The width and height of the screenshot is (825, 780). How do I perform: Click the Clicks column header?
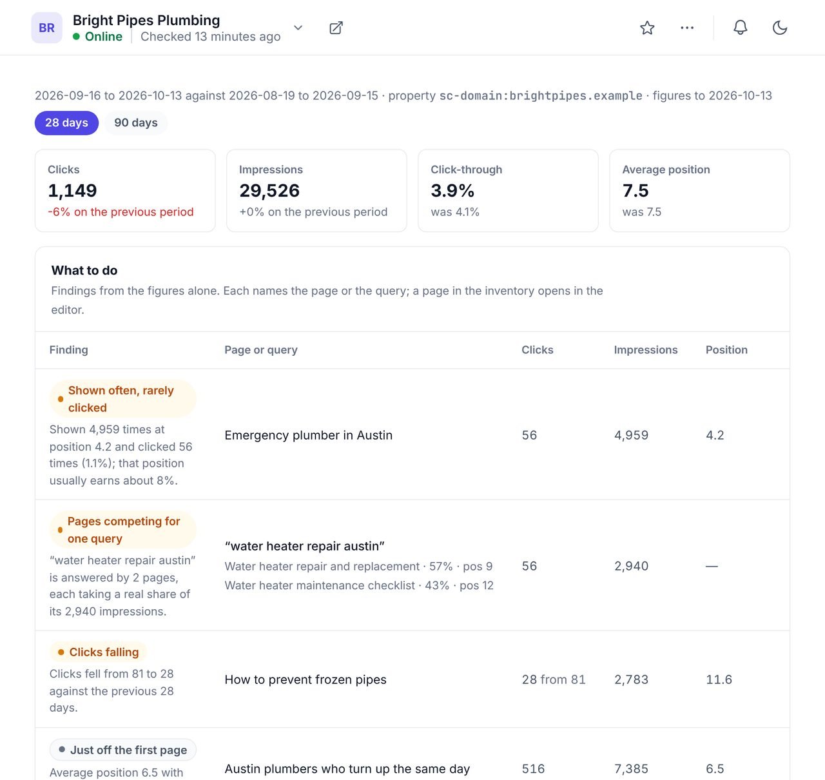538,350
